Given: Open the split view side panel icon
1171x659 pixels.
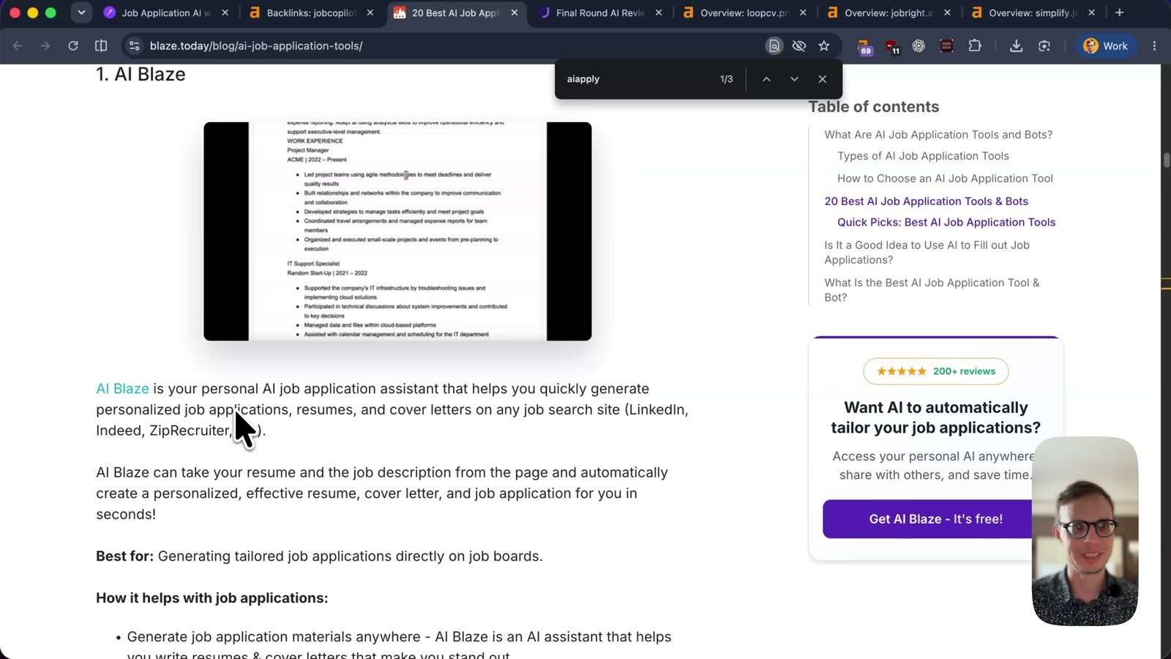Looking at the screenshot, I should 101,45.
